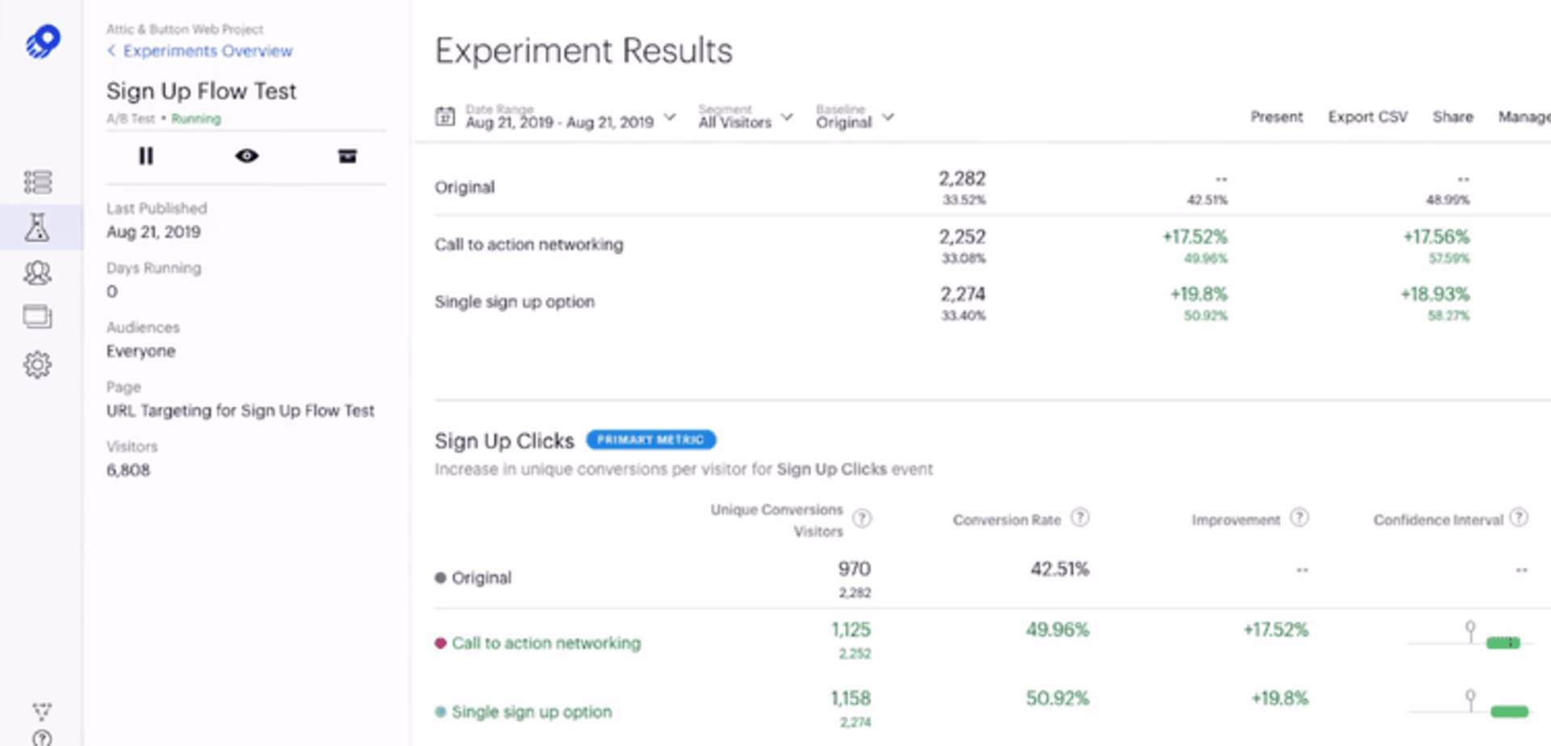1551x746 pixels.
Task: Archive the experiment via box icon
Action: [x=347, y=156]
